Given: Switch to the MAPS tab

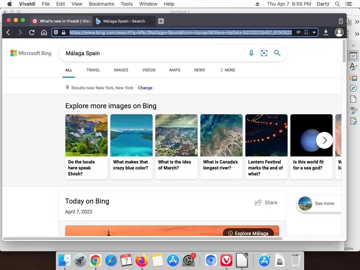Looking at the screenshot, I should click(x=175, y=70).
